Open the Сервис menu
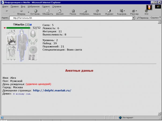Viewport: 162px width, 121px height. [46, 6]
